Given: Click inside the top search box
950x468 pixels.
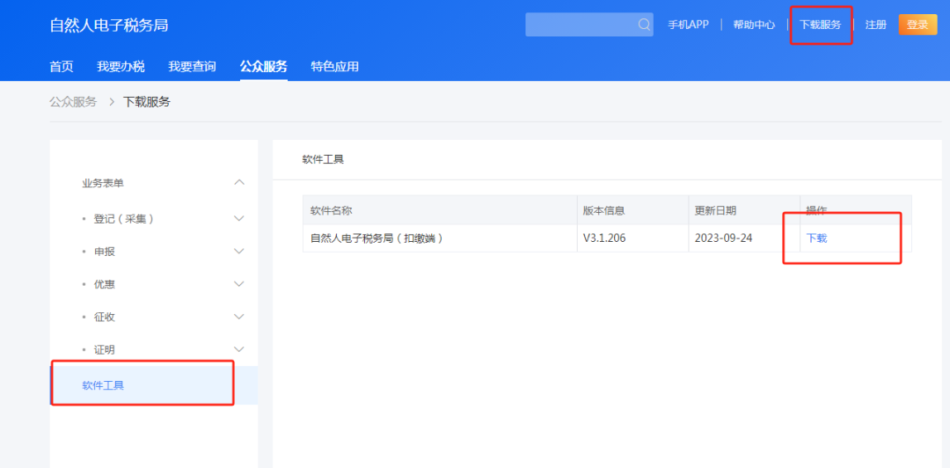Looking at the screenshot, I should click(588, 25).
